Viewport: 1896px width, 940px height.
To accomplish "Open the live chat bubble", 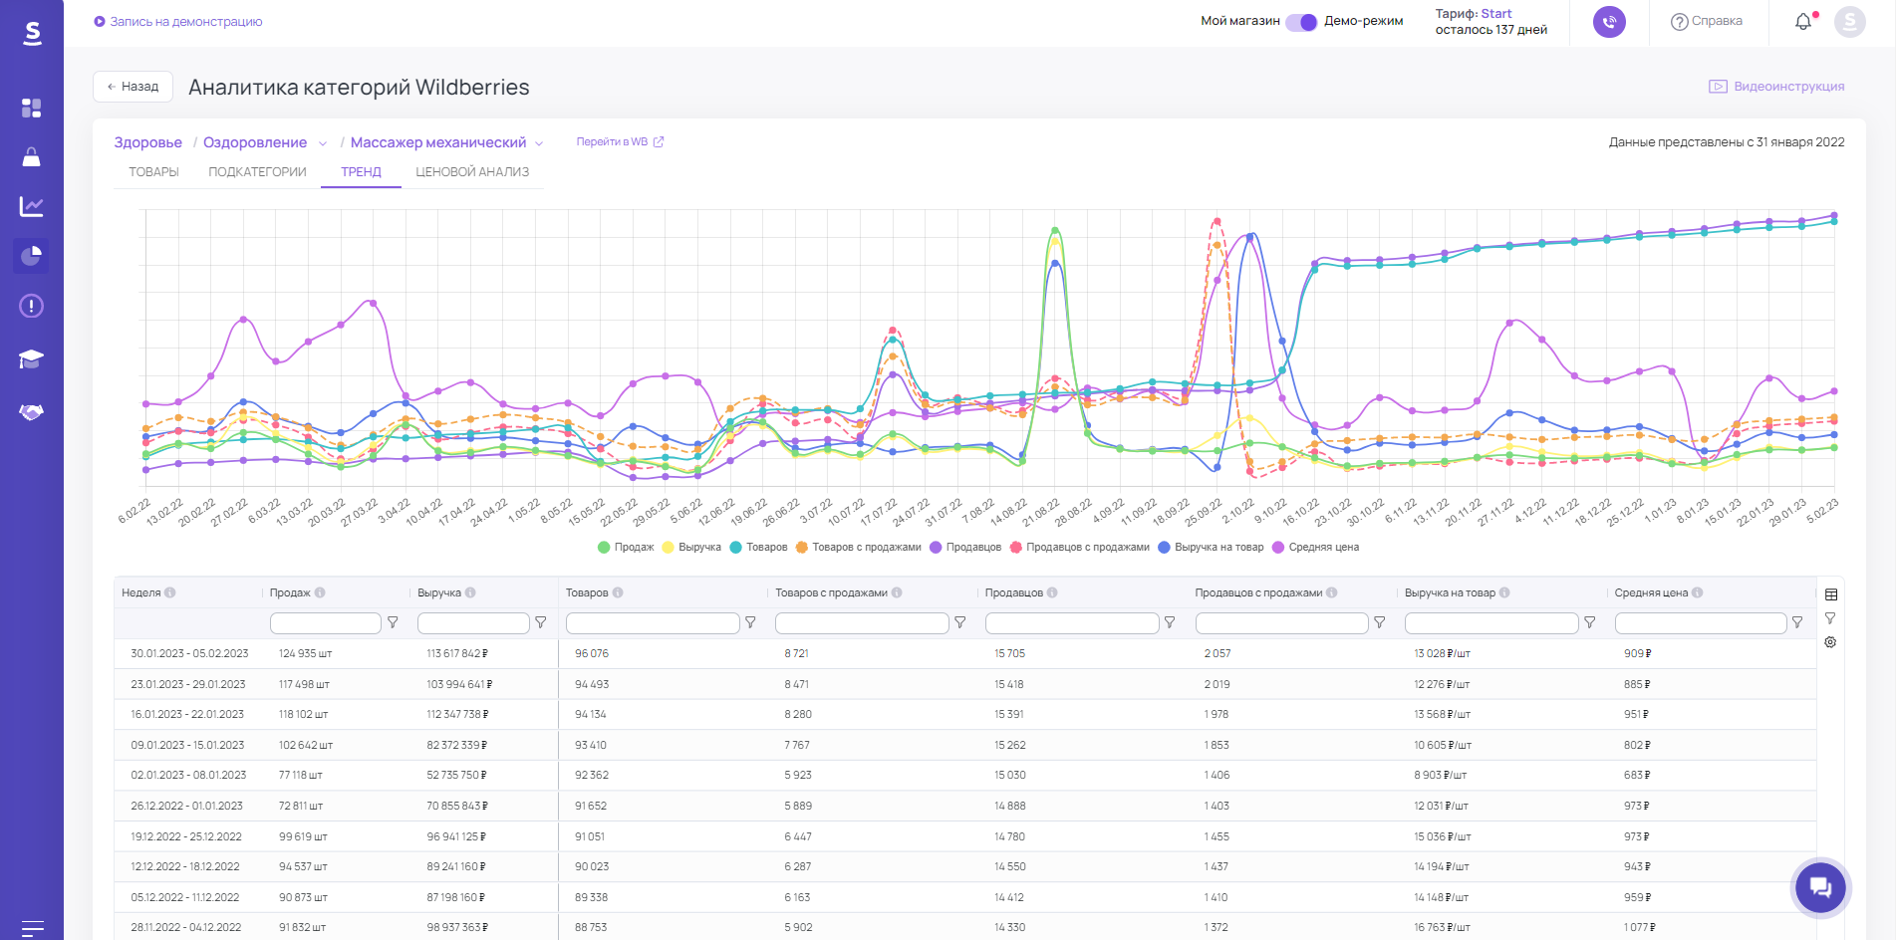I will (1820, 887).
